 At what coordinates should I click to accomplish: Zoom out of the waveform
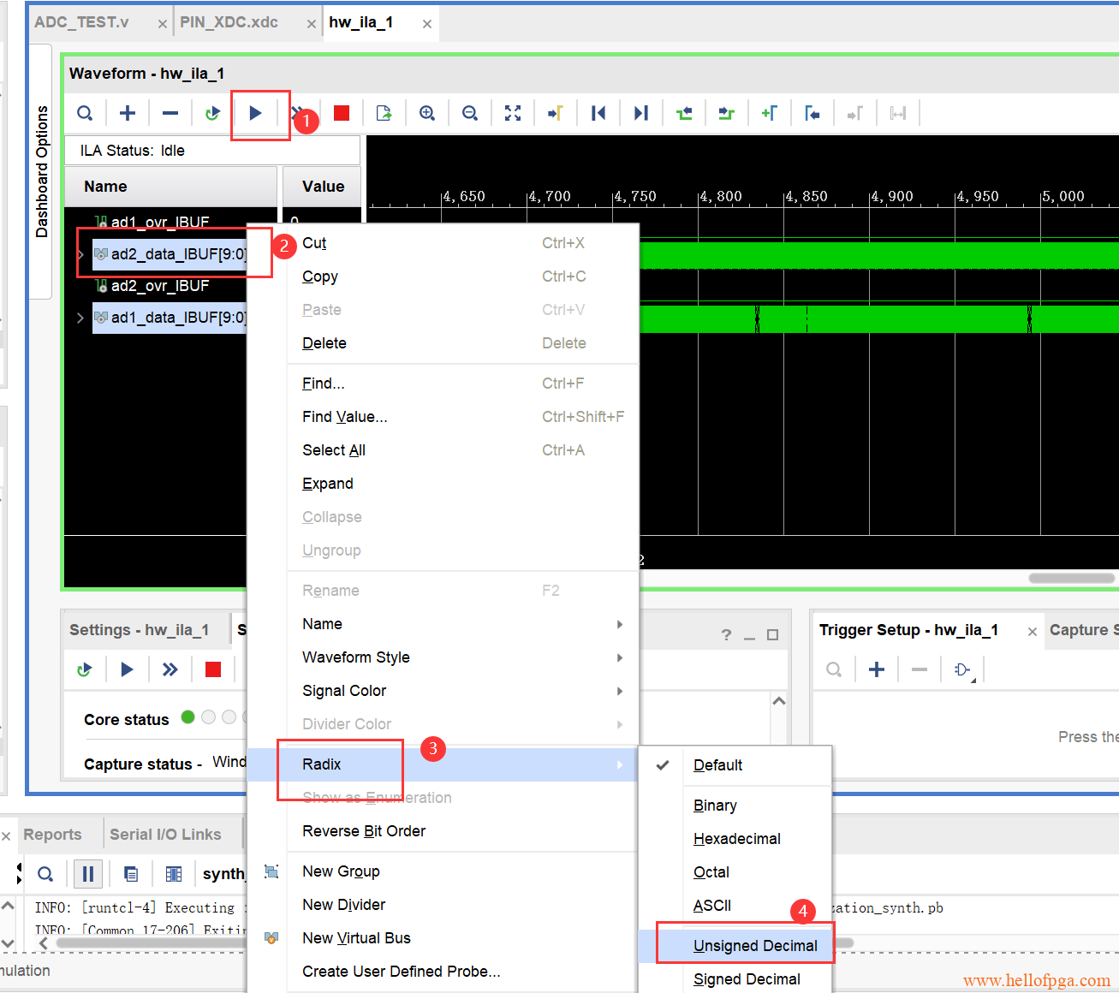(x=470, y=113)
